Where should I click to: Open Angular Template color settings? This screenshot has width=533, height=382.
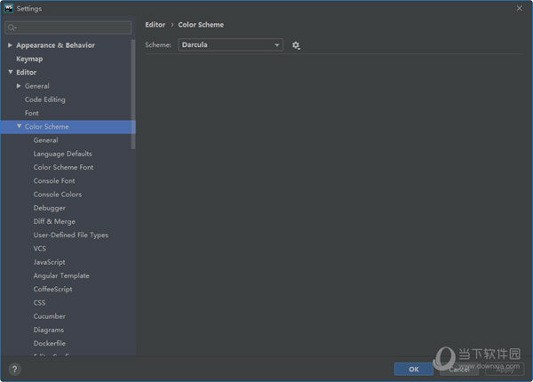tap(61, 275)
